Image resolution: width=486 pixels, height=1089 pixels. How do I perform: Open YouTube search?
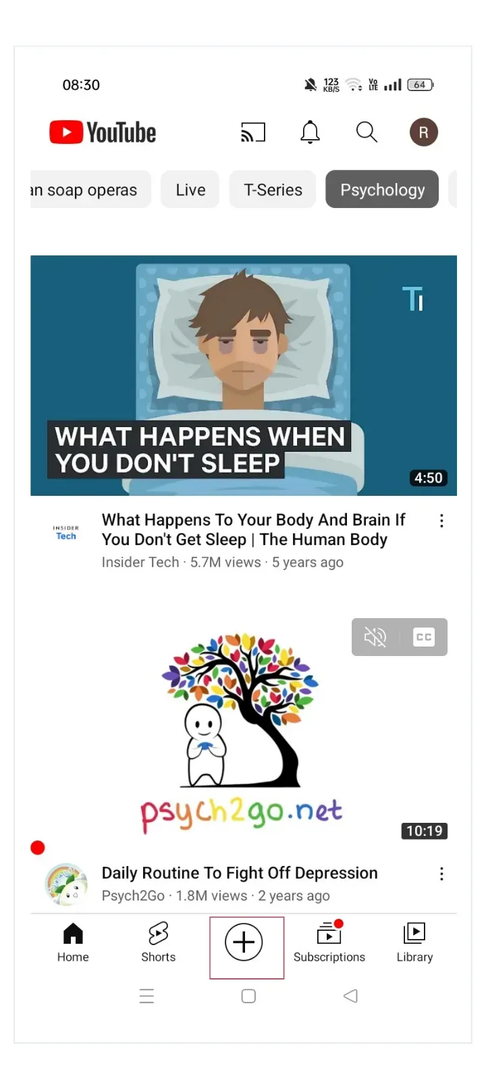[367, 132]
